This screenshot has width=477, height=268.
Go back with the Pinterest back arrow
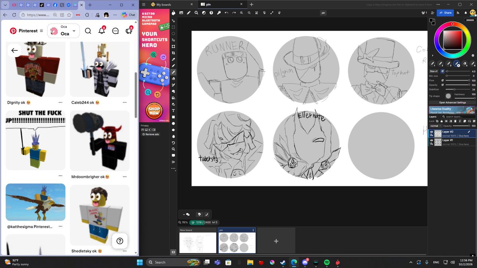(15, 50)
